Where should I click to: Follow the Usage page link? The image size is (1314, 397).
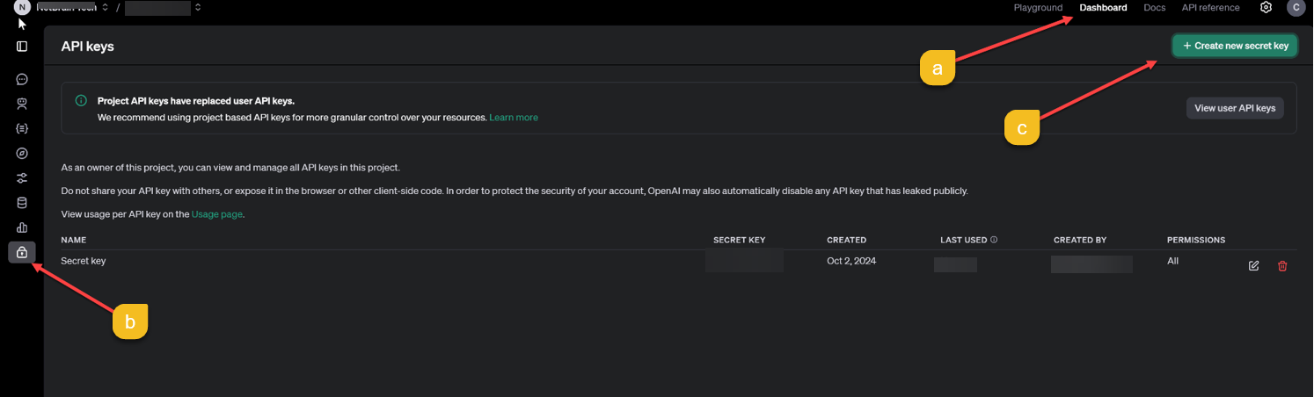click(216, 214)
